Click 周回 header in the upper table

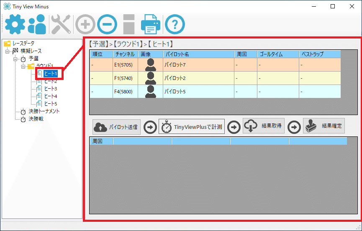(246, 54)
